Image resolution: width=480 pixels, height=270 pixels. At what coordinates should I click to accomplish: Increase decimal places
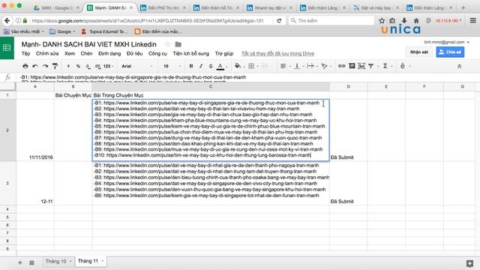97,66
